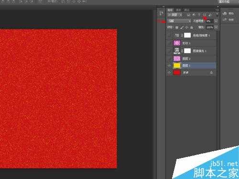Click the lock all padlock icon
The height and width of the screenshot is (179, 239).
pyautogui.click(x=192, y=28)
